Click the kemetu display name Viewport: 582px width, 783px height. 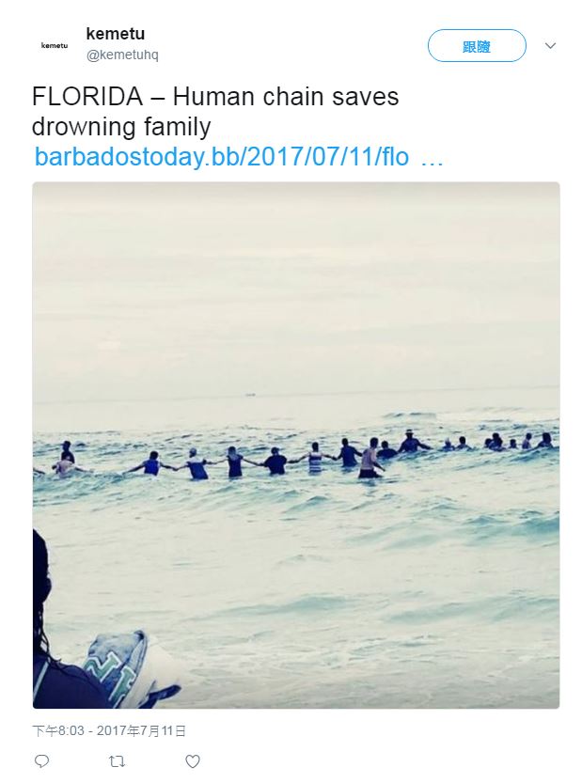point(116,34)
